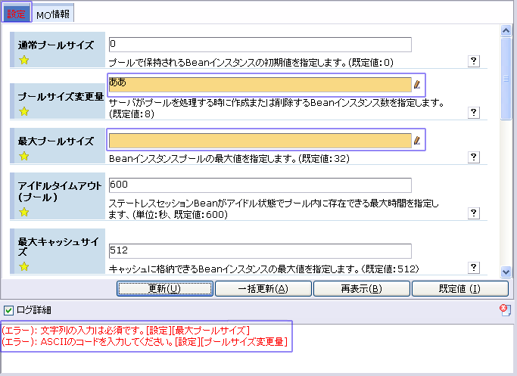Click the star icon under 最大プールサイズ
This screenshot has height=376, width=517.
(23, 157)
